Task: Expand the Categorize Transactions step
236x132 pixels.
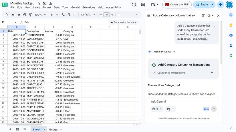Action: pyautogui.click(x=212, y=73)
